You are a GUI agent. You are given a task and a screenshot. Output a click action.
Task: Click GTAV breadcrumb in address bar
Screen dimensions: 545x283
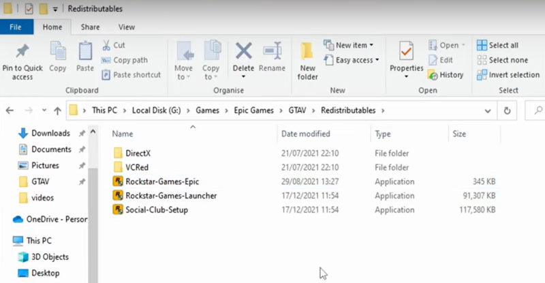coord(297,110)
